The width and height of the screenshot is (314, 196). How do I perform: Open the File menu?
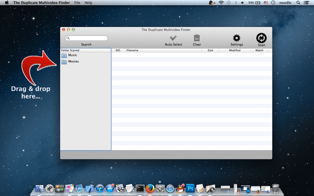(x=77, y=3)
